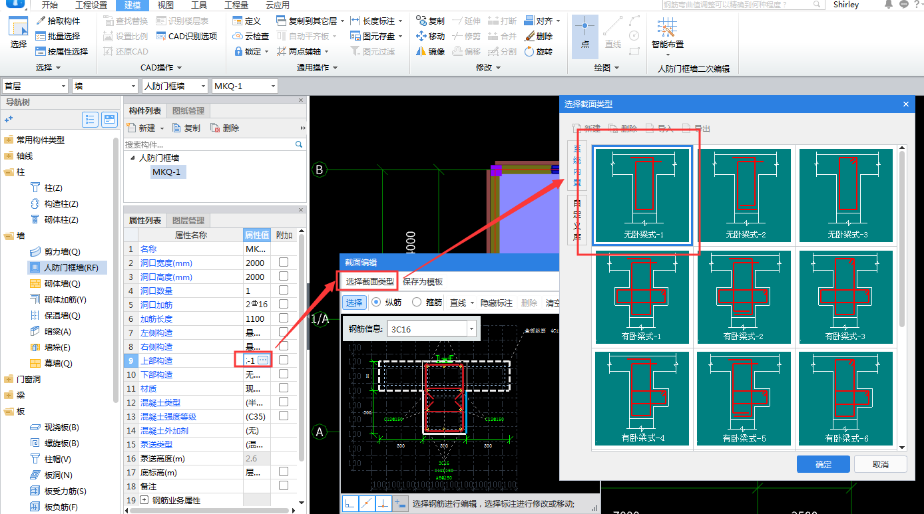
Task: Click 隐藏标注 in section editor
Action: coord(497,303)
